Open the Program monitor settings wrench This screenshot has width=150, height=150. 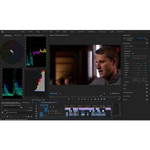[x=110, y=93]
